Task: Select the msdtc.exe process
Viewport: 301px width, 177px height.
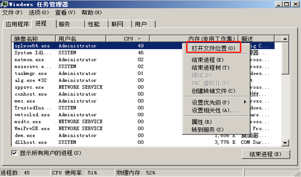Action: coord(28,122)
